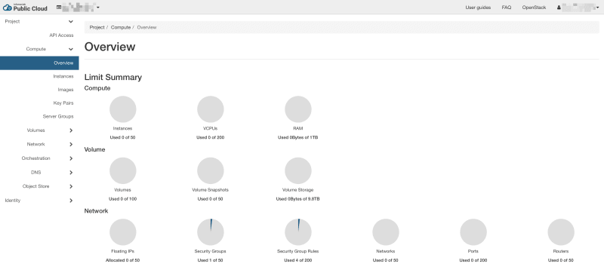Click the Public Cloud logo
This screenshot has width=604, height=276.
click(x=25, y=8)
